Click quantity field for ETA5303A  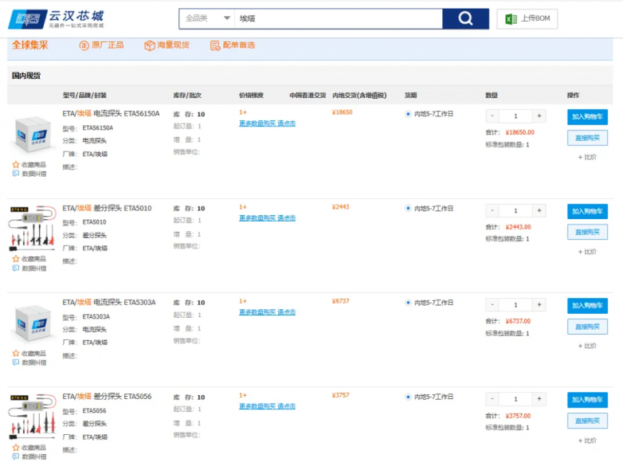pyautogui.click(x=515, y=305)
